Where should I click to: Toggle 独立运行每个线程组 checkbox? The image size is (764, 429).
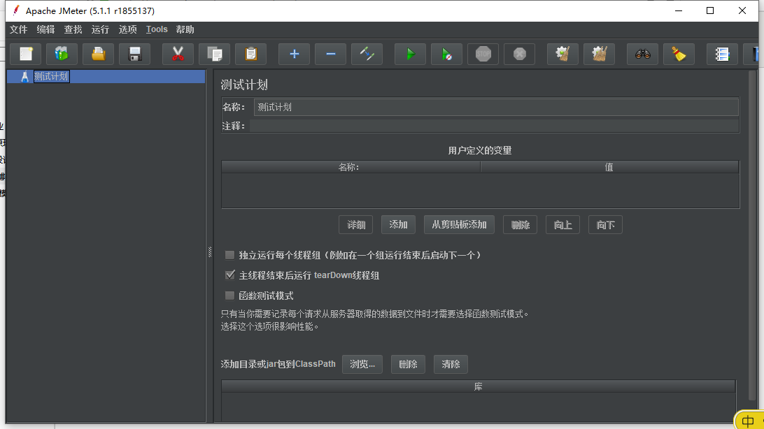(x=229, y=255)
